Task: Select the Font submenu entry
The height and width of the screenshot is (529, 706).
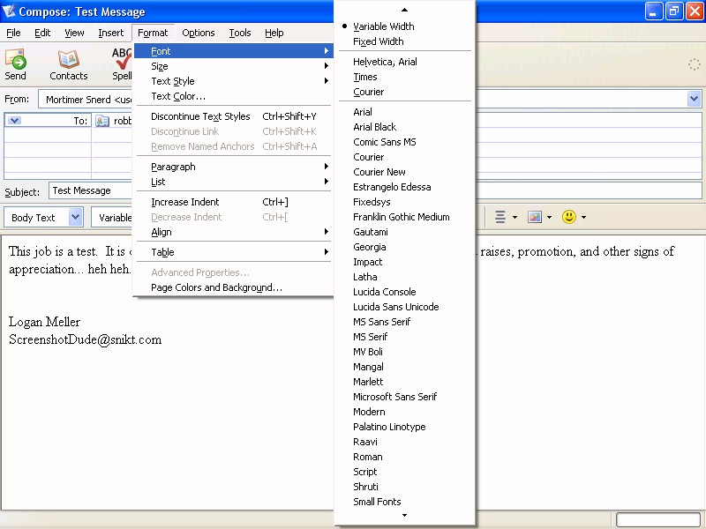Action: coord(234,51)
